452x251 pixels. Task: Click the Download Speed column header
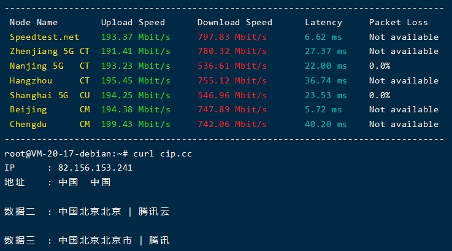235,23
